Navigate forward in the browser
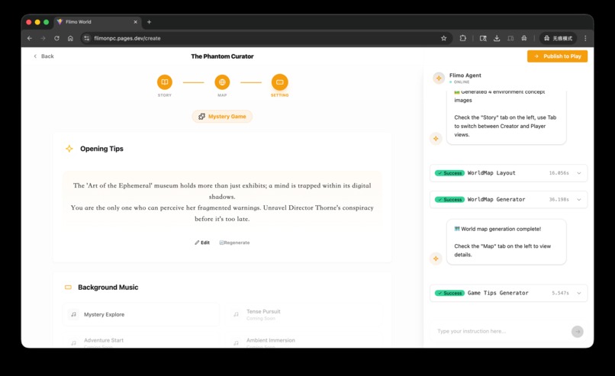Viewport: 615px width, 376px height. 43,38
